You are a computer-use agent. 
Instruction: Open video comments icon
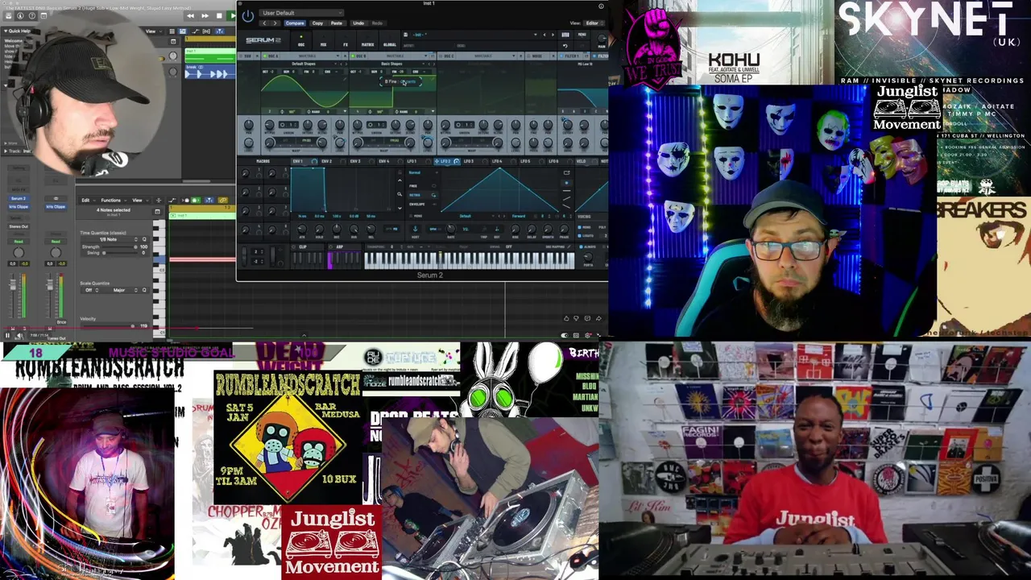coord(587,318)
